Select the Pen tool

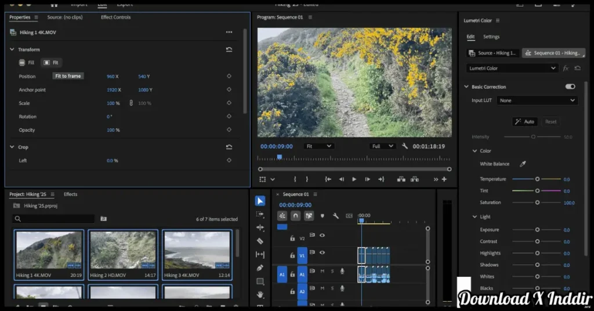click(260, 268)
